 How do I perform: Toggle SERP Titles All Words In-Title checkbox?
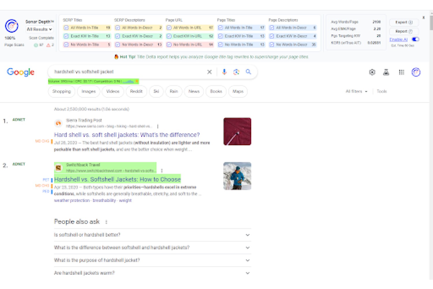66,28
